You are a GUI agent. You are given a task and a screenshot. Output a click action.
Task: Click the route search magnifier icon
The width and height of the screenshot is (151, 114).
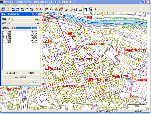51,9
